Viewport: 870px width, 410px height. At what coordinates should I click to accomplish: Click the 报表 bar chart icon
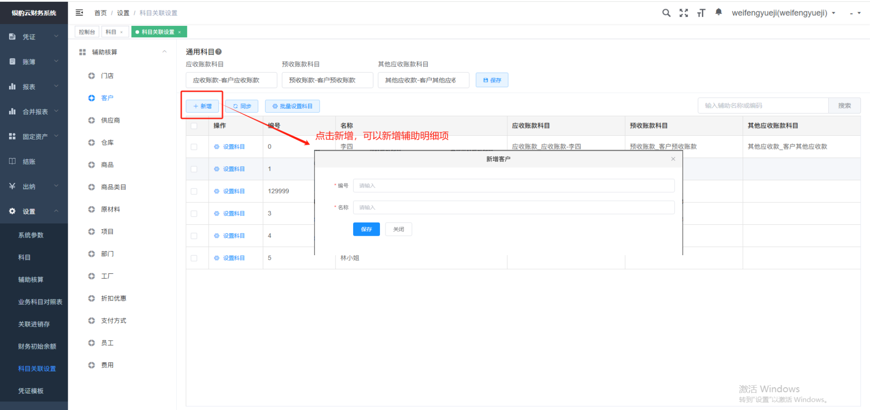12,86
